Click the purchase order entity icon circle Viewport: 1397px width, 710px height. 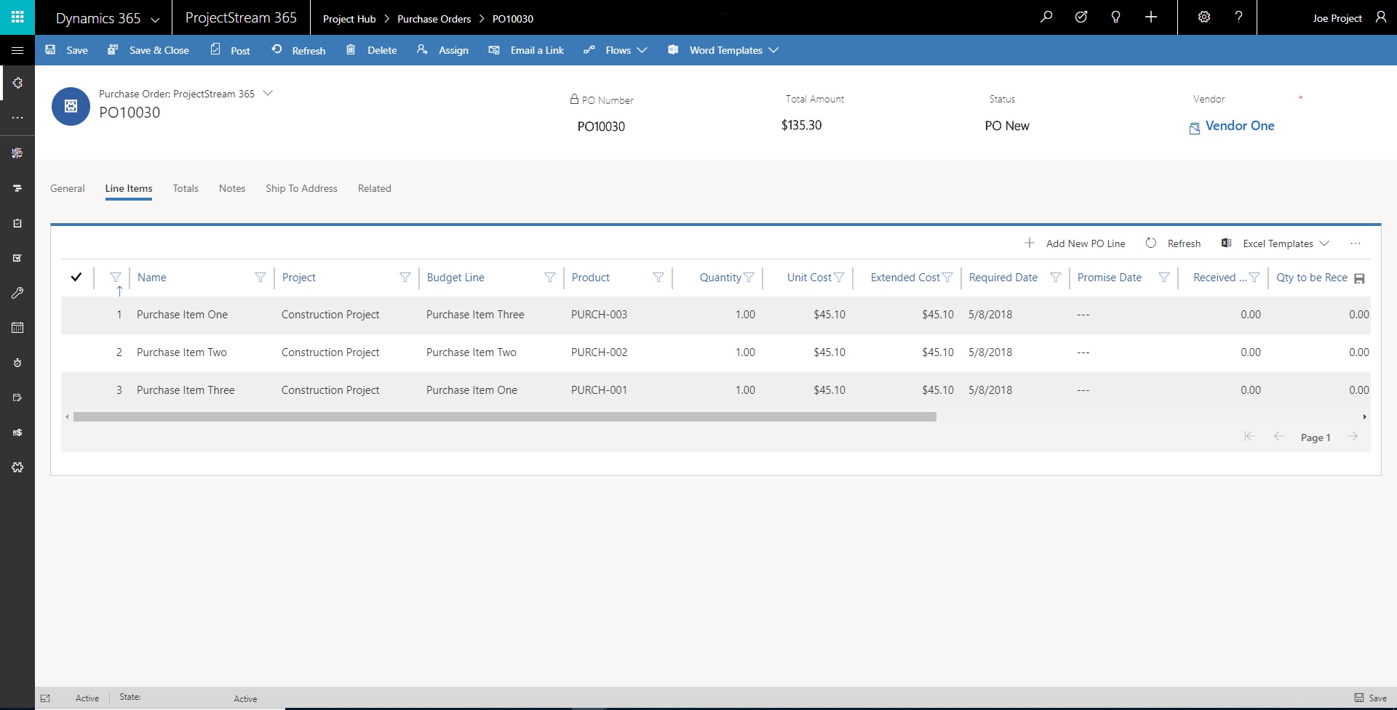[x=71, y=106]
